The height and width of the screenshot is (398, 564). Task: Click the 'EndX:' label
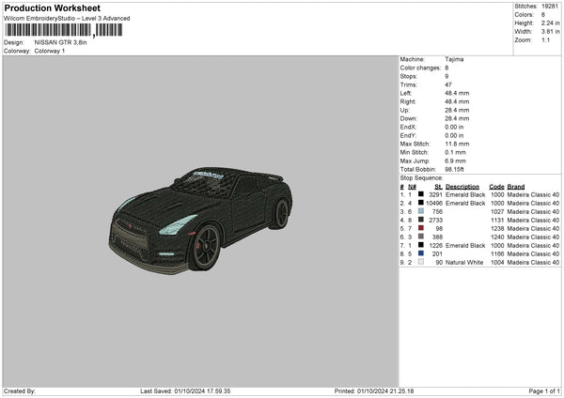point(408,127)
